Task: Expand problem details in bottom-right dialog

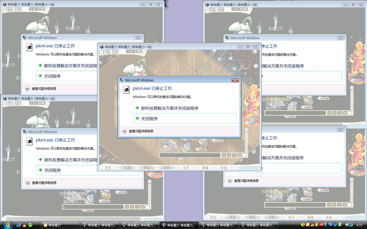Action: click(x=243, y=181)
